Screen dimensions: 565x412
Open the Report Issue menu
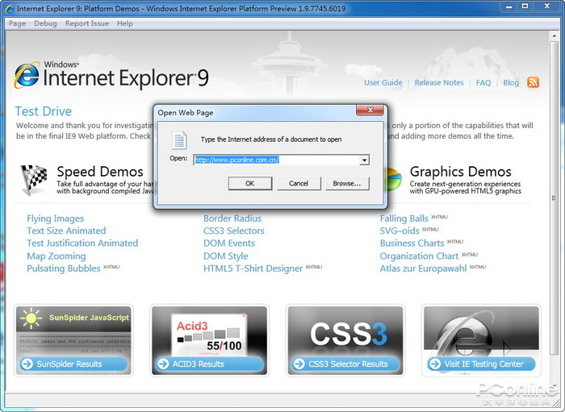click(87, 23)
